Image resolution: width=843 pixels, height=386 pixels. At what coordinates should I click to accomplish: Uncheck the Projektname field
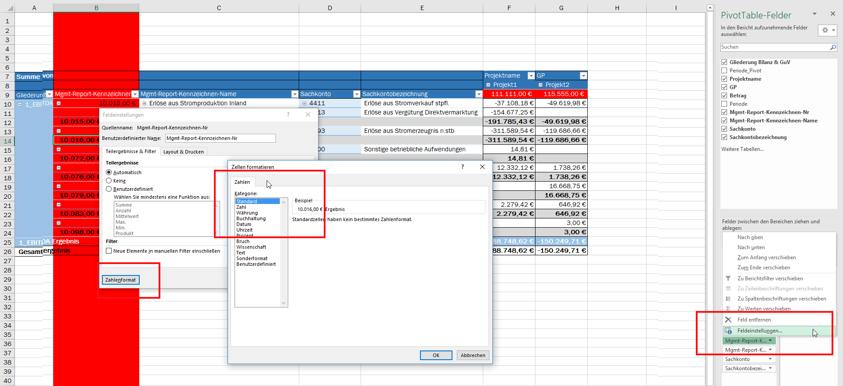(x=724, y=79)
